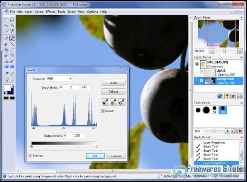Open the Layer menu
The height and width of the screenshot is (182, 247).
click(29, 12)
